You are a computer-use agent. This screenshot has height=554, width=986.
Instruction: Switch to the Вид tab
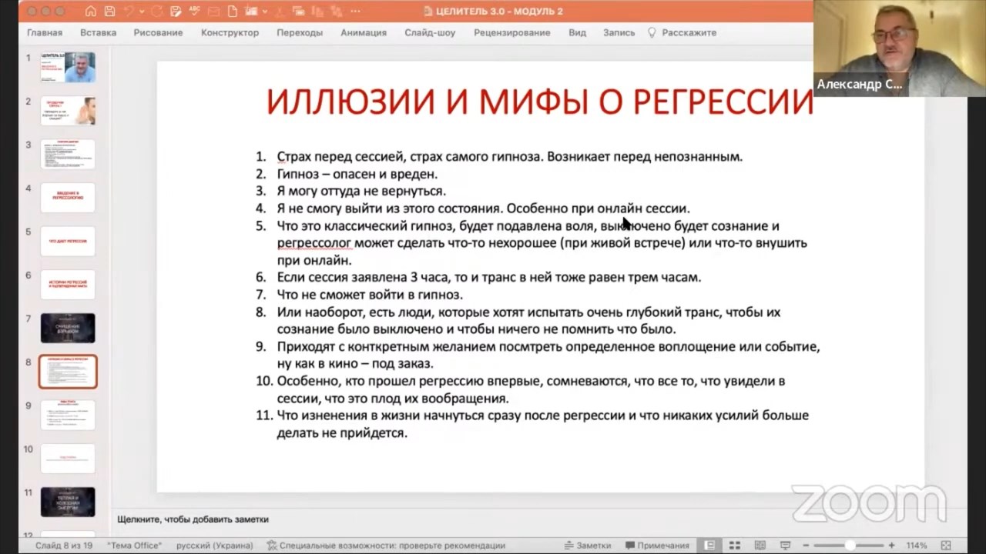pos(577,32)
